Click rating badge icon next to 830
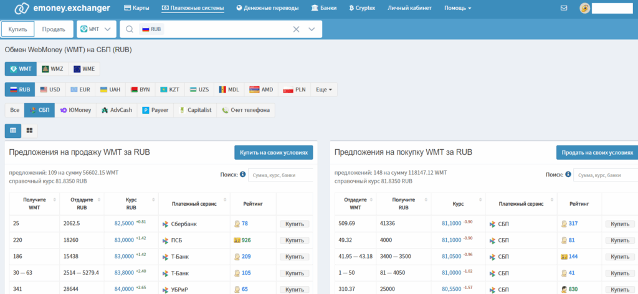 (x=564, y=290)
